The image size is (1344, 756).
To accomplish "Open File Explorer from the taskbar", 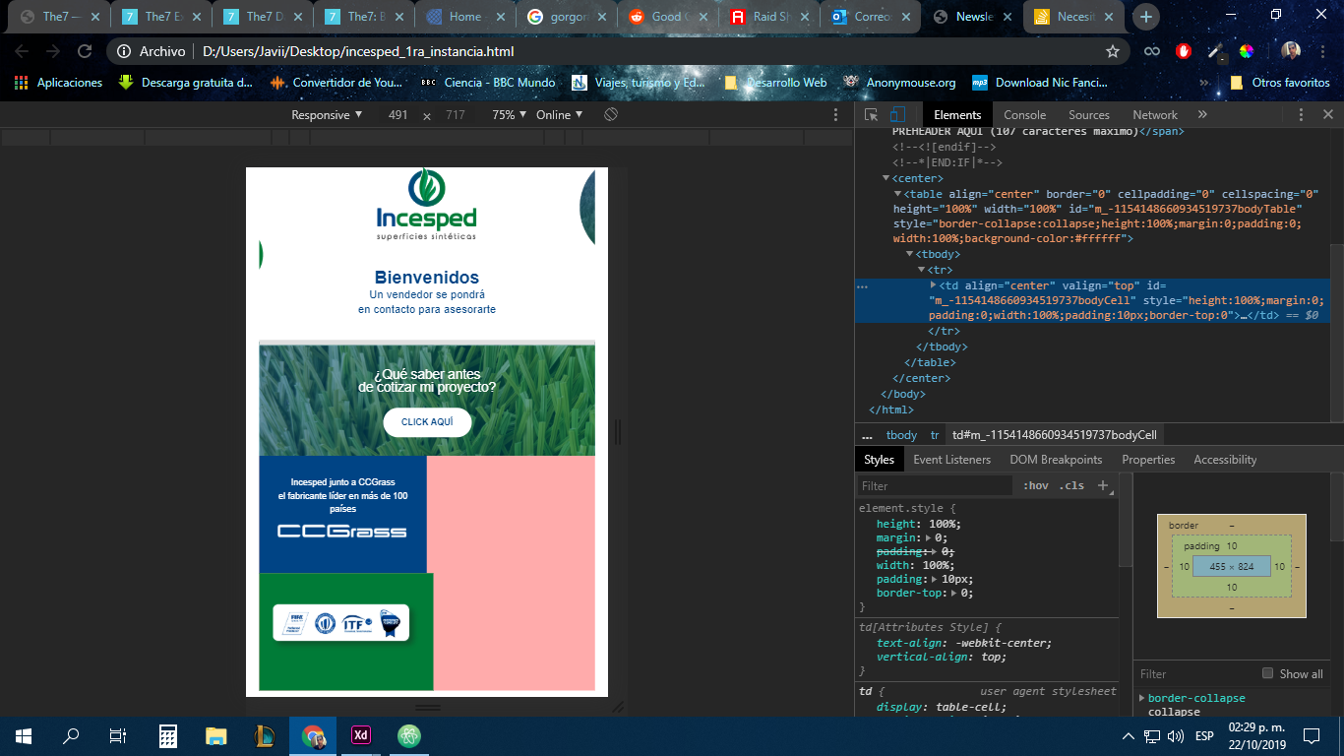I will tap(216, 735).
